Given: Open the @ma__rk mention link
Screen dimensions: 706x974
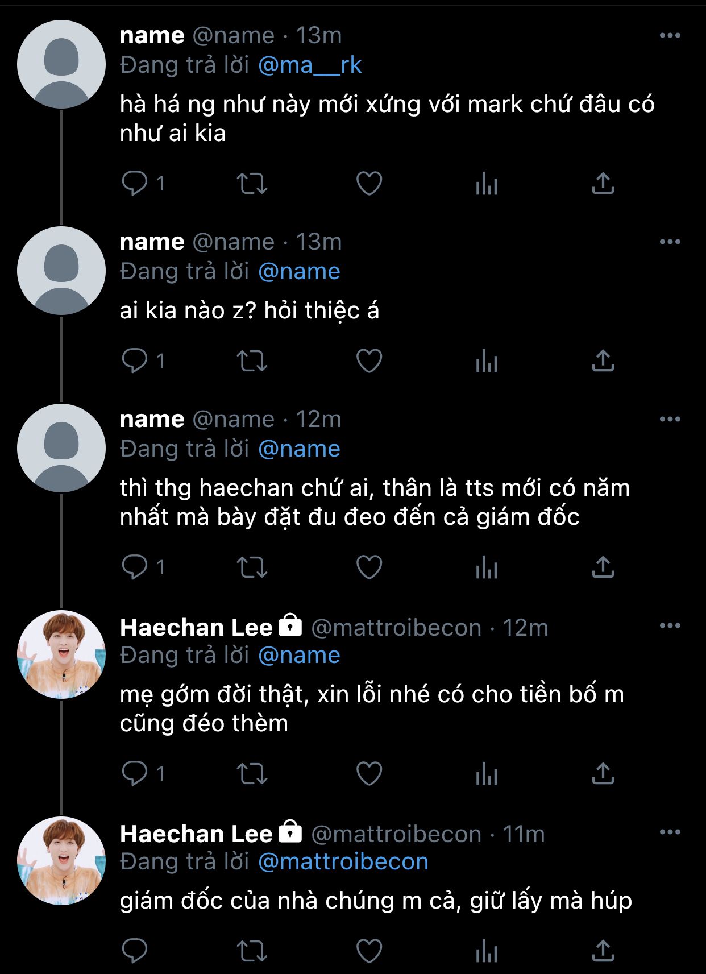Looking at the screenshot, I should (310, 65).
